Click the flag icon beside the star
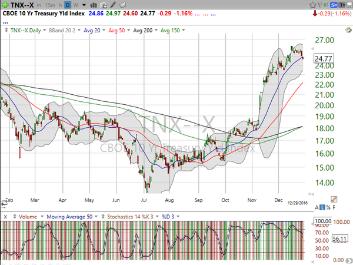Image resolution: width=353 pixels, height=265 pixels. [320, 5]
